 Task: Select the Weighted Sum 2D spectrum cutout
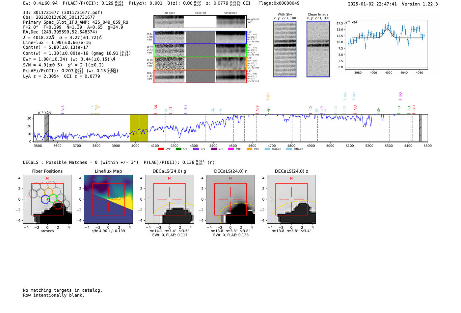point(200,22)
